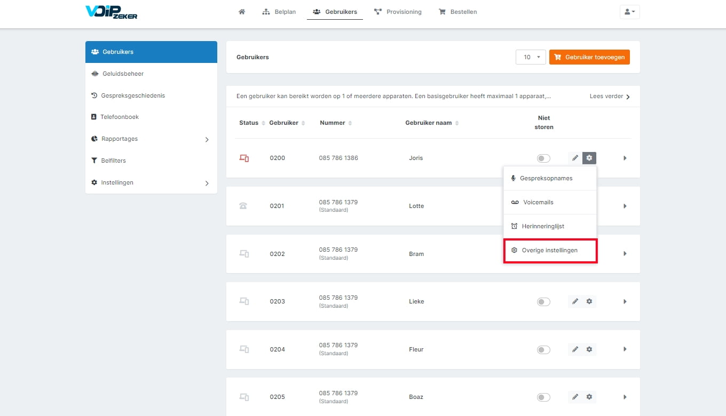The height and width of the screenshot is (416, 726).
Task: Click the user name Bram
Action: point(416,254)
